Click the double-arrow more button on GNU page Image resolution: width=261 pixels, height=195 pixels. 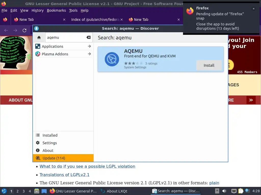pyautogui.click(x=251, y=100)
